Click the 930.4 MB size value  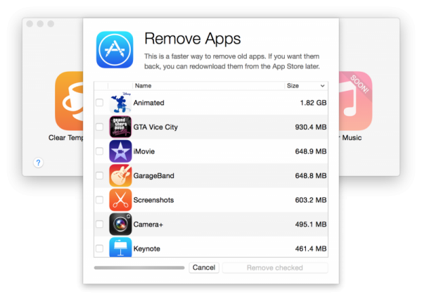point(311,127)
